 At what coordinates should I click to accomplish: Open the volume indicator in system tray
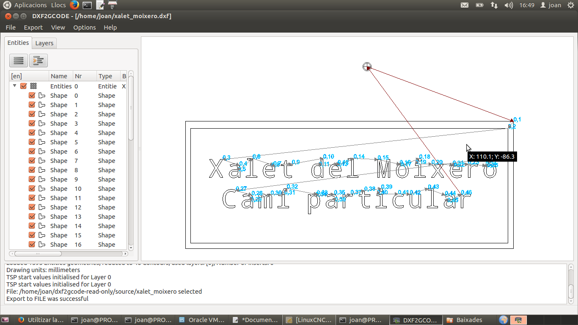point(509,5)
